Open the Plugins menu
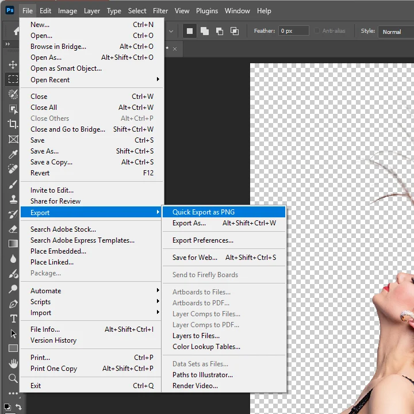Screen dimensions: 414x414 point(207,11)
